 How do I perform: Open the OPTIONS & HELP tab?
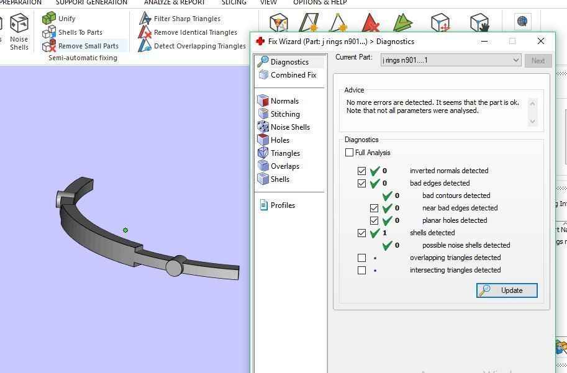coord(320,2)
